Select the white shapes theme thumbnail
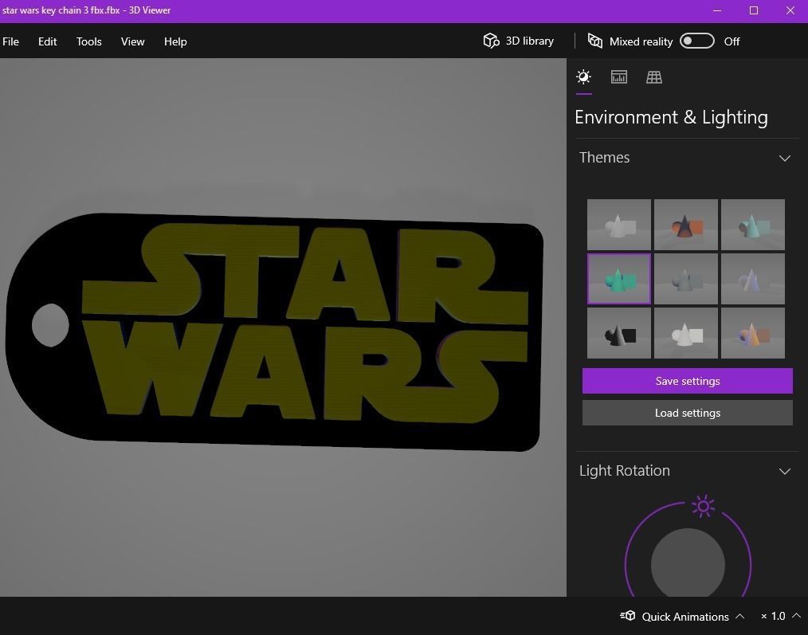Screen dimensions: 808x635 coord(619,225)
